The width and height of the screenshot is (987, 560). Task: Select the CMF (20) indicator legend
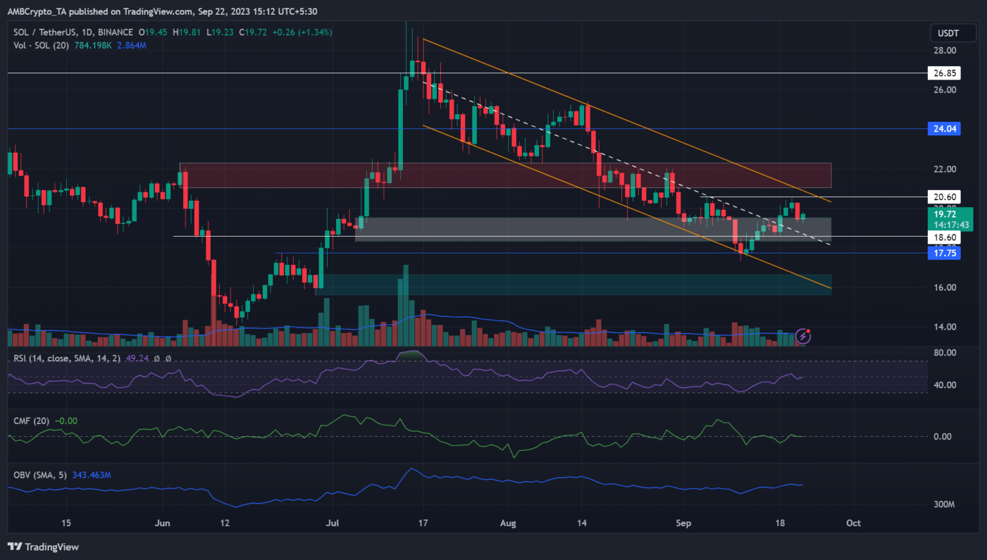click(x=31, y=421)
